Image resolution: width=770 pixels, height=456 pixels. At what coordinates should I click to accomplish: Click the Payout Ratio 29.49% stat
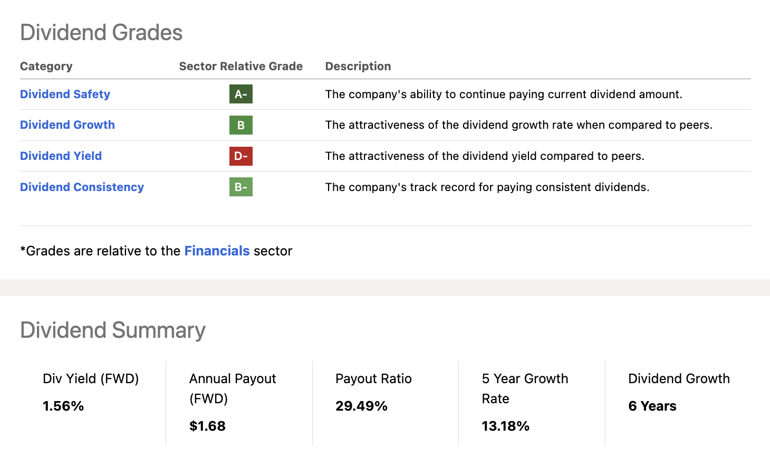coord(362,406)
